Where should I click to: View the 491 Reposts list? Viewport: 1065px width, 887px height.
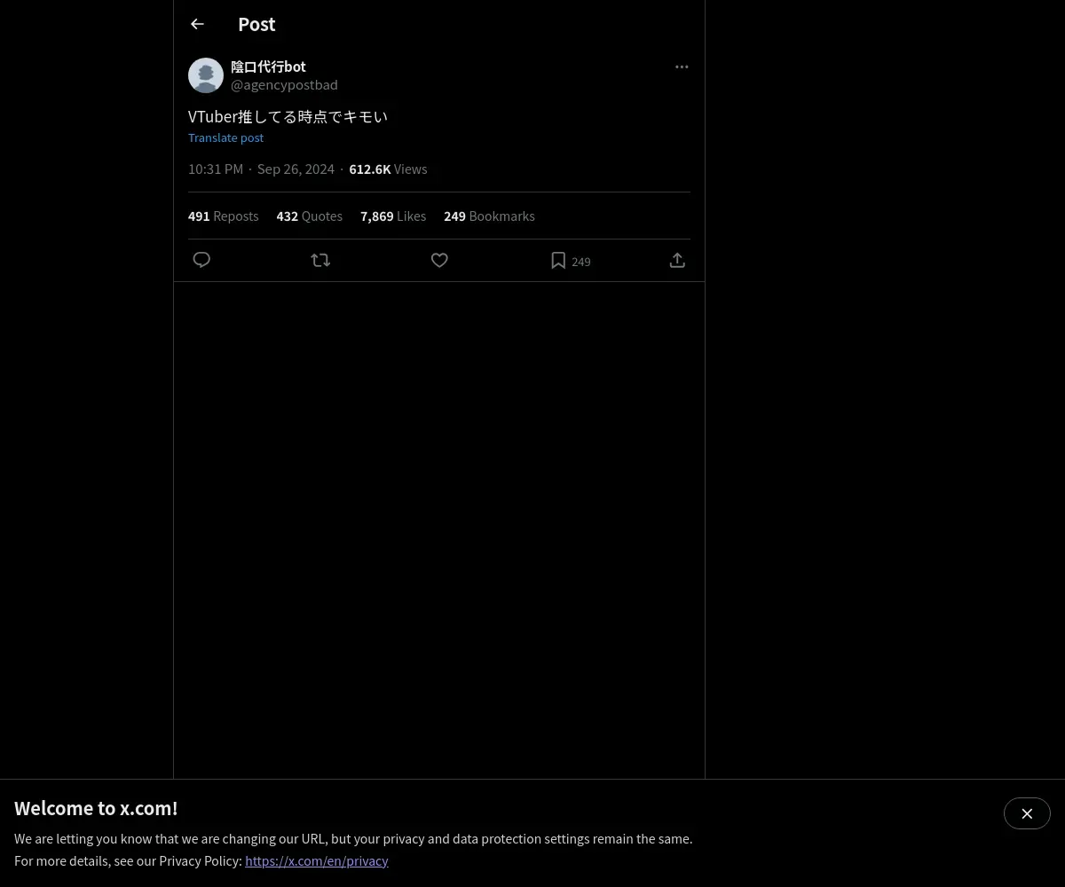point(223,216)
